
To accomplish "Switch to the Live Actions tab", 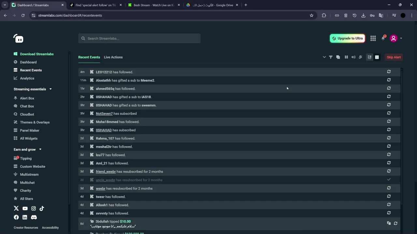I will pyautogui.click(x=113, y=57).
